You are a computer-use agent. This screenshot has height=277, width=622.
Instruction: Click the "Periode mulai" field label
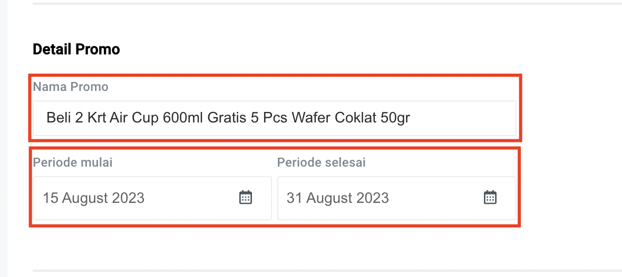pos(73,162)
